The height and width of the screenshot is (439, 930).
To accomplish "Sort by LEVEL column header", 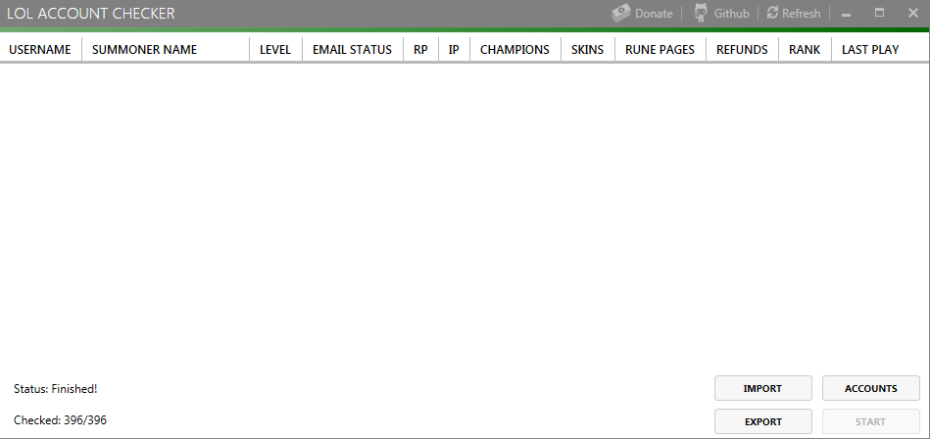I will click(275, 50).
